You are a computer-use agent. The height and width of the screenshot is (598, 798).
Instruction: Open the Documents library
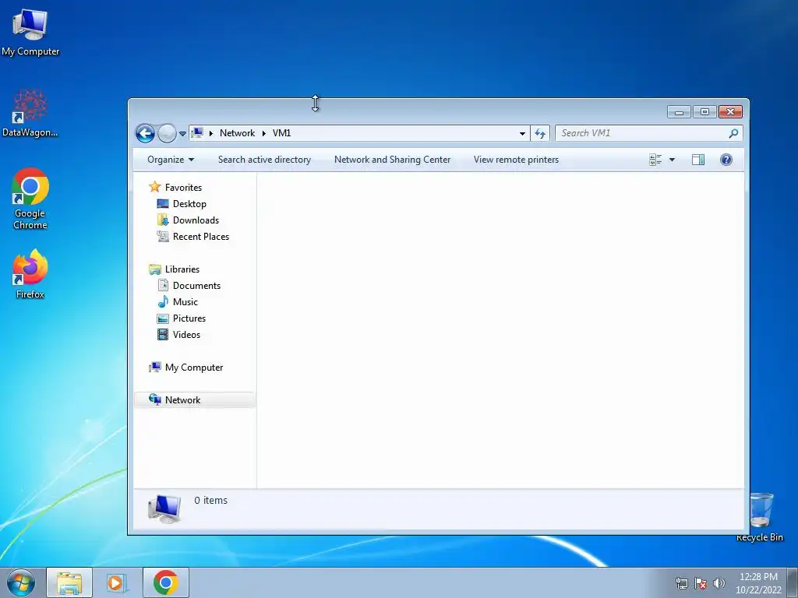point(196,286)
